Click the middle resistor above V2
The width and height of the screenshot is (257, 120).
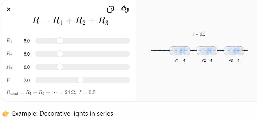click(207, 51)
